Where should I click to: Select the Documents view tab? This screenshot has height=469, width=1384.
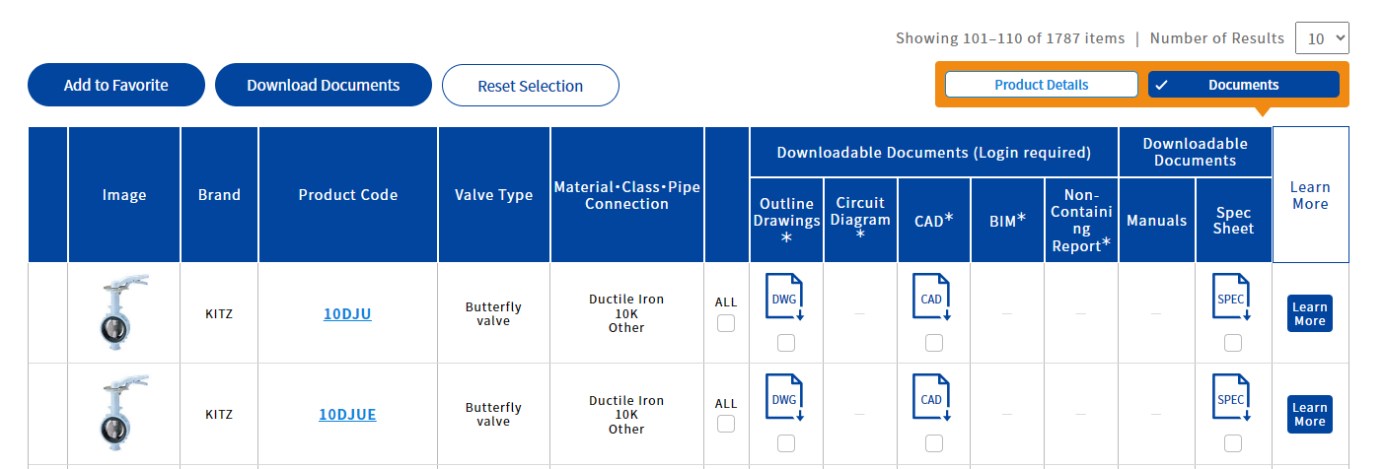(1243, 85)
